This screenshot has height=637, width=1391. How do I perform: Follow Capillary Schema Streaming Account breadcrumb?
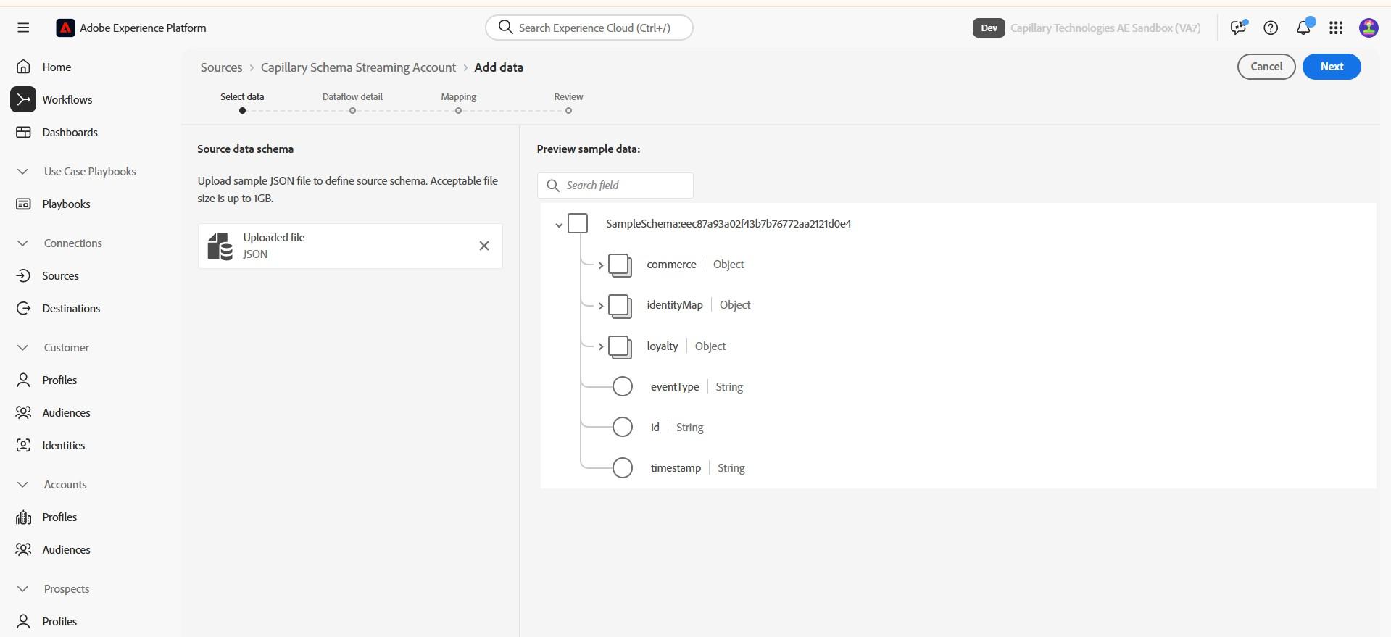[358, 67]
